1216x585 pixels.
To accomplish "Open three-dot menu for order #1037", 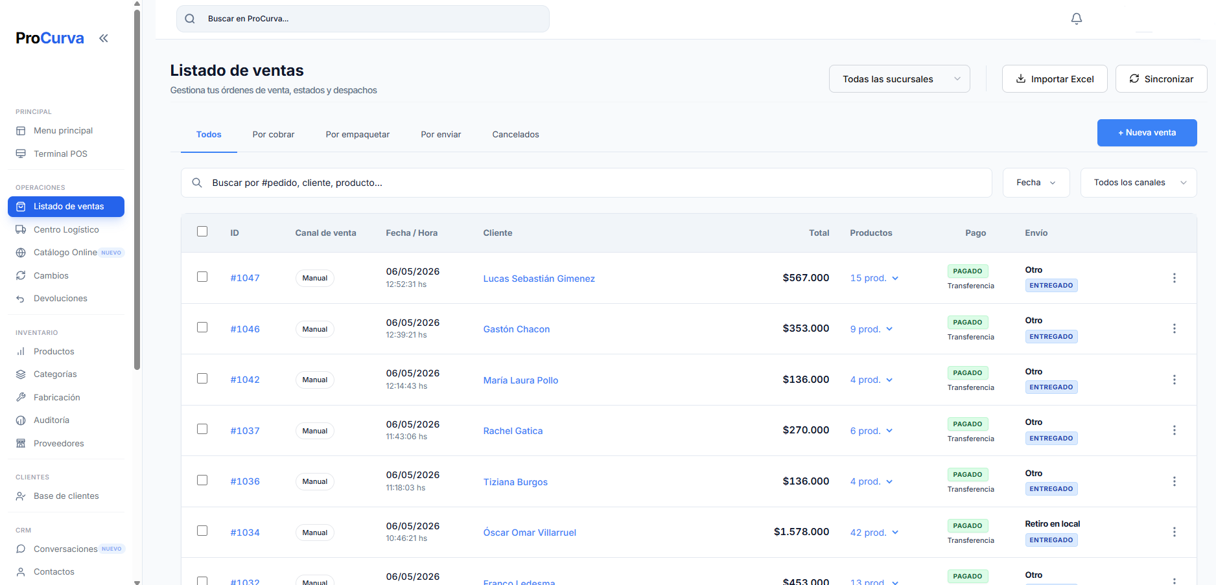I will [x=1174, y=430].
